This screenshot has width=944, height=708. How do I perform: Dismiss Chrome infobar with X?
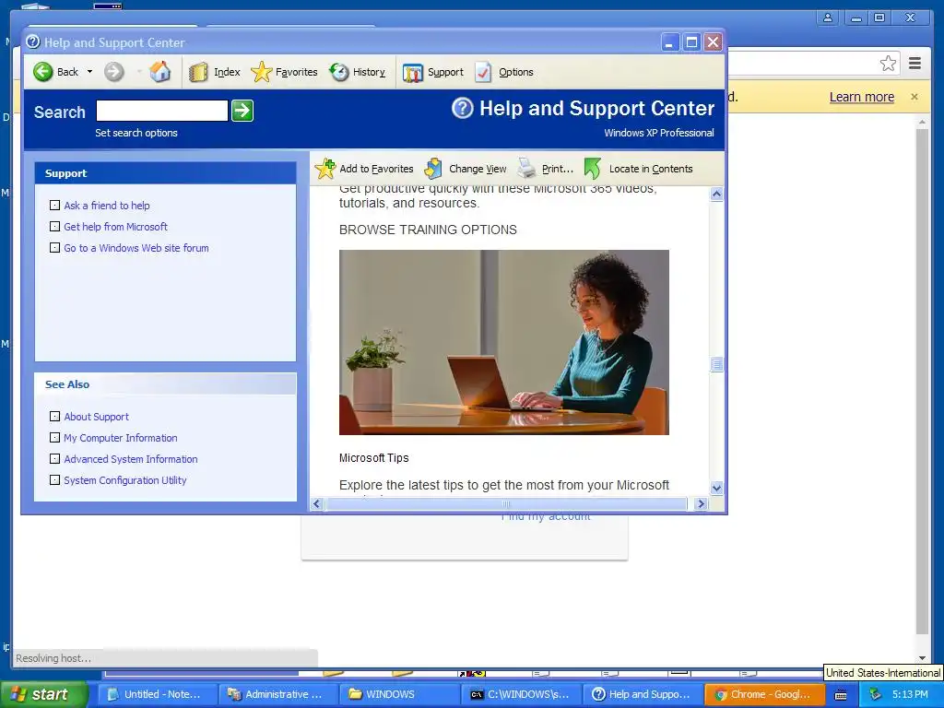[x=914, y=97]
